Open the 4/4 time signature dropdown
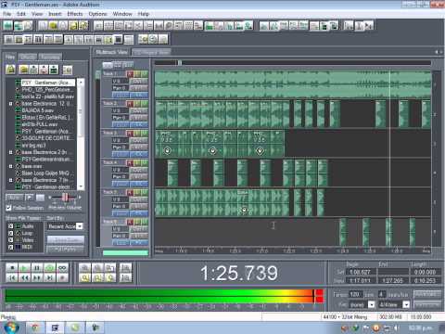The image size is (445, 334). 406,304
